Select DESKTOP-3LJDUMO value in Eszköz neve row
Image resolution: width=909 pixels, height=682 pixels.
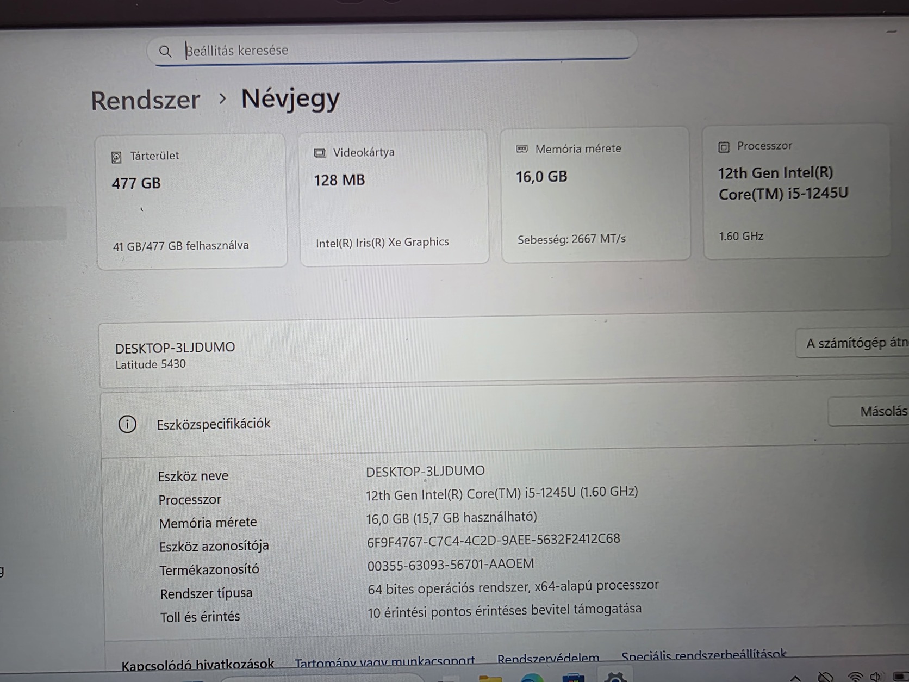(x=425, y=471)
